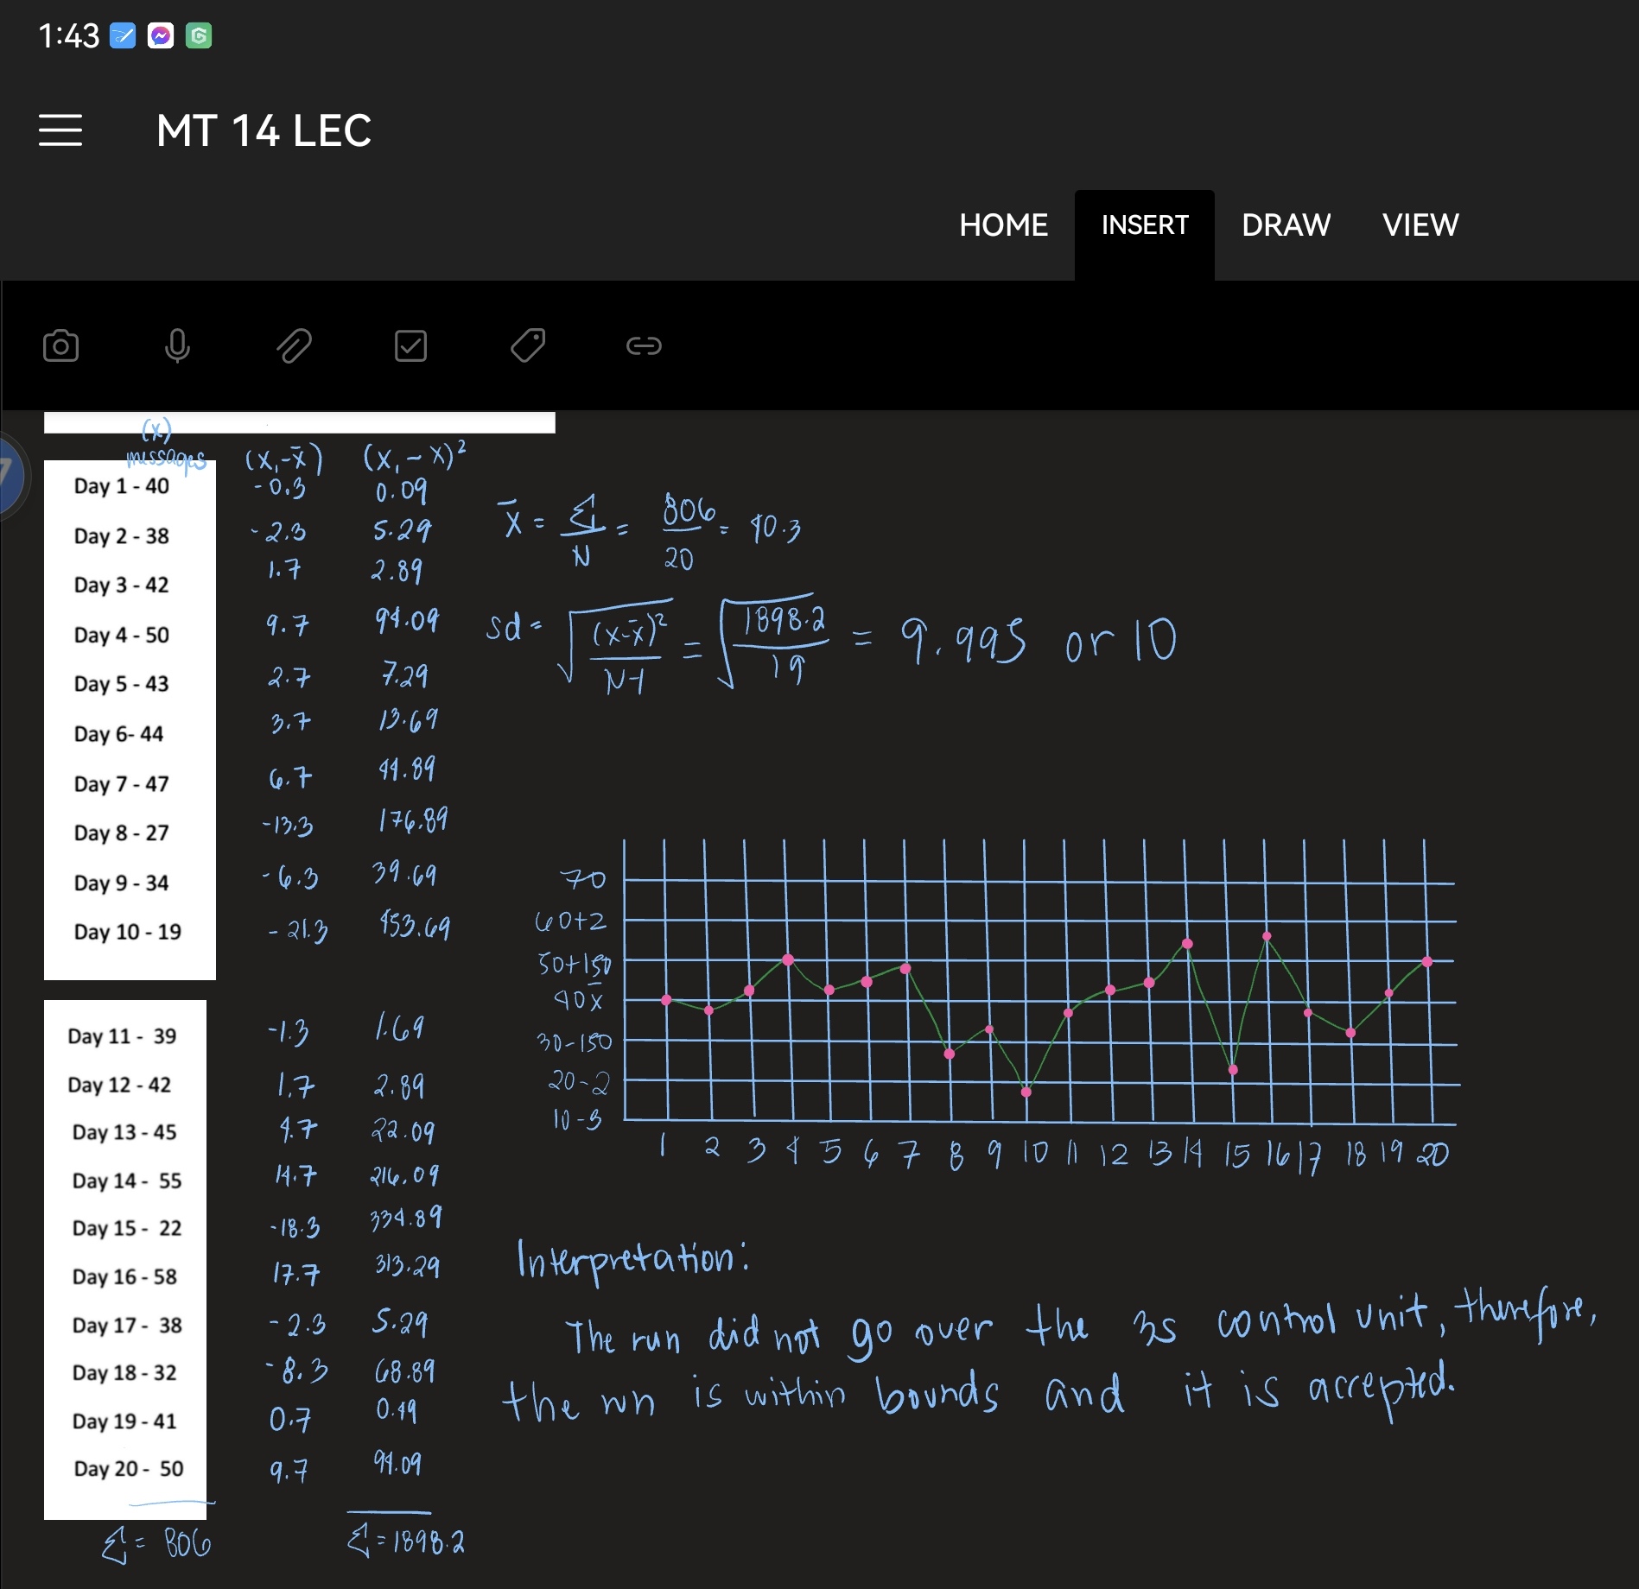Insert a to-do checkbox tag
The width and height of the screenshot is (1639, 1589).
coord(410,346)
